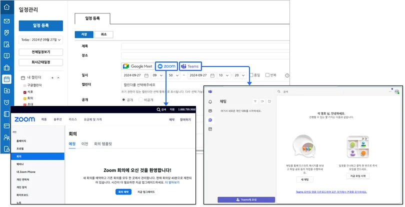Viewport: 405px width, 207px height.
Task: Check the 종일 all-day checkbox
Action: coord(251,75)
